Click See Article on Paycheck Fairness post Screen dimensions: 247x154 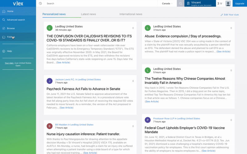66,107
